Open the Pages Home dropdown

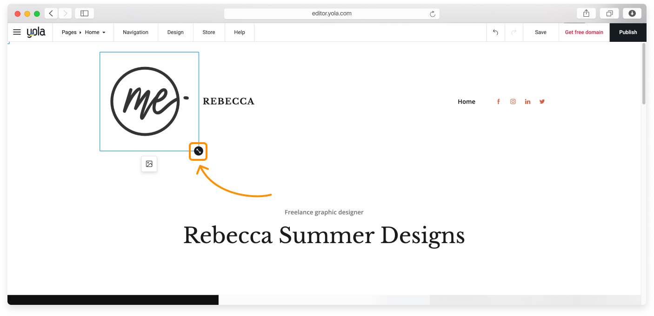coord(83,32)
